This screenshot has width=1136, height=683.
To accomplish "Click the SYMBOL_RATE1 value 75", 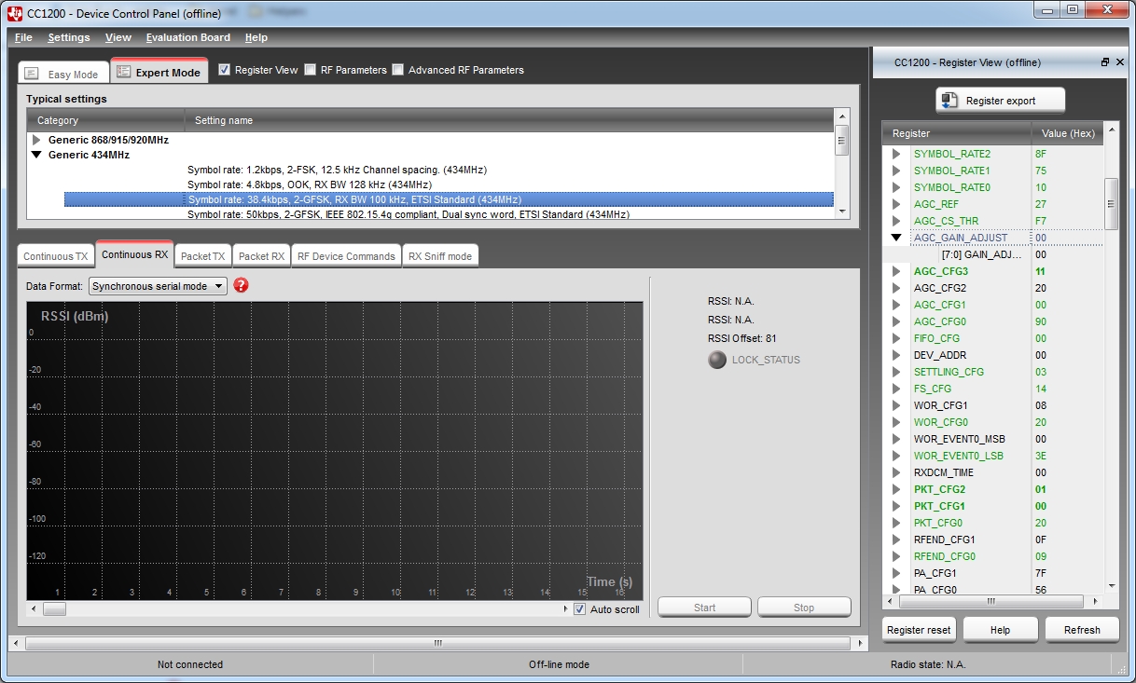I will click(1041, 171).
